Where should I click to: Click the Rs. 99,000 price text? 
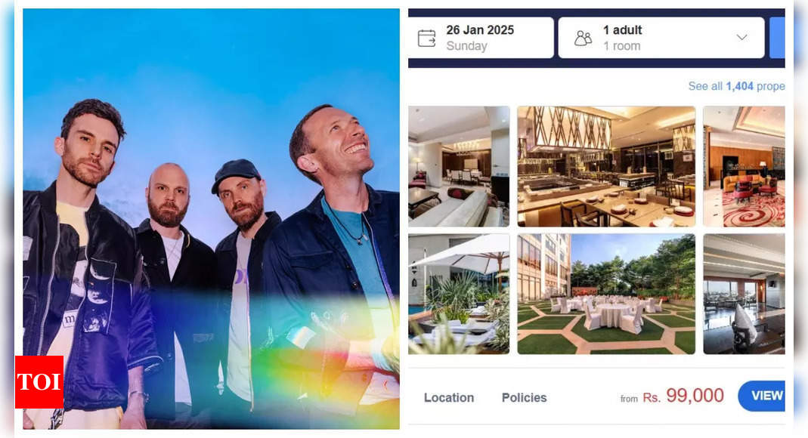(x=683, y=396)
